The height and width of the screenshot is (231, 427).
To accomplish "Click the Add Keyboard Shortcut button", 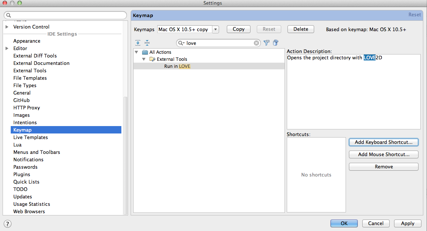I will (383, 142).
